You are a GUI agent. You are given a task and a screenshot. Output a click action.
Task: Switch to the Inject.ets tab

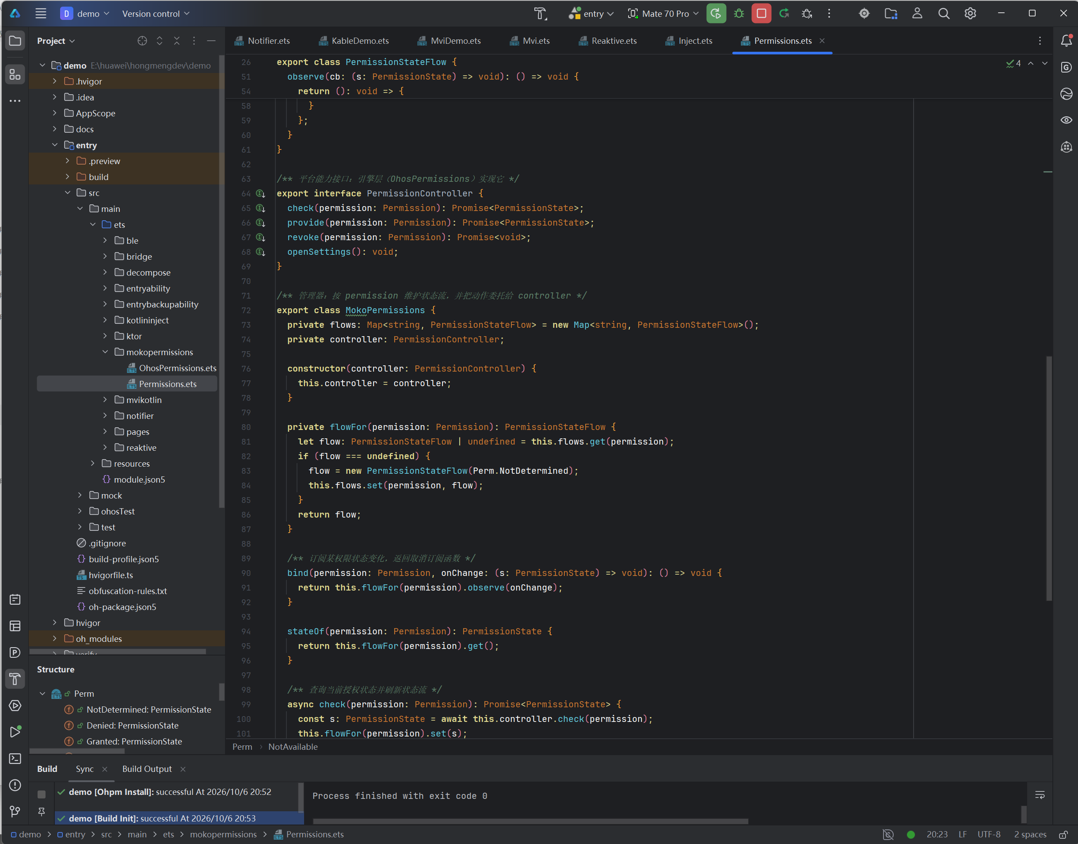pos(689,41)
